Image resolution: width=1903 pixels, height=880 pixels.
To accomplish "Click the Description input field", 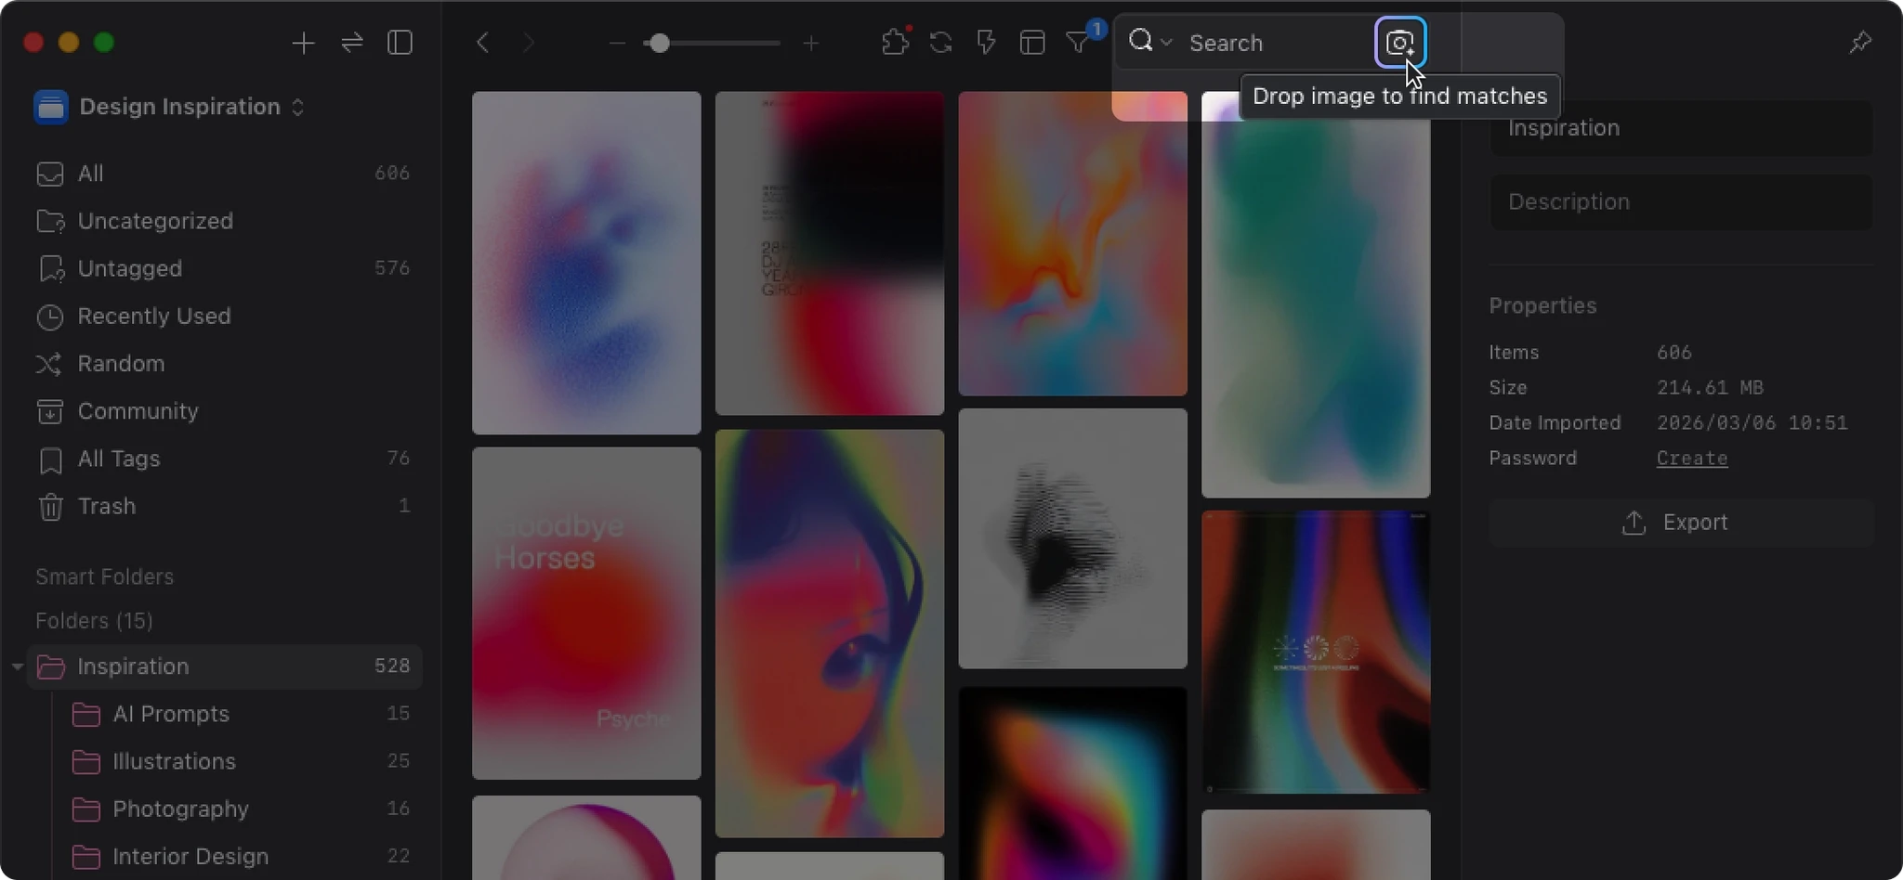I will pyautogui.click(x=1680, y=202).
